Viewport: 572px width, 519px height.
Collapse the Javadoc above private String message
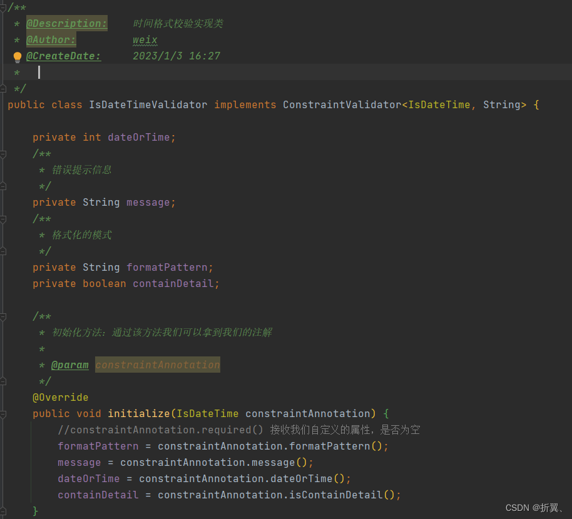coord(3,154)
